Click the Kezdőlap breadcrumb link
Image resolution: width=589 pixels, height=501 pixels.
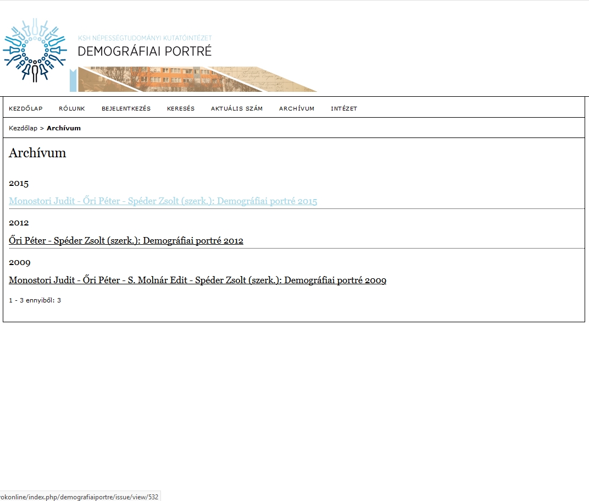click(23, 128)
